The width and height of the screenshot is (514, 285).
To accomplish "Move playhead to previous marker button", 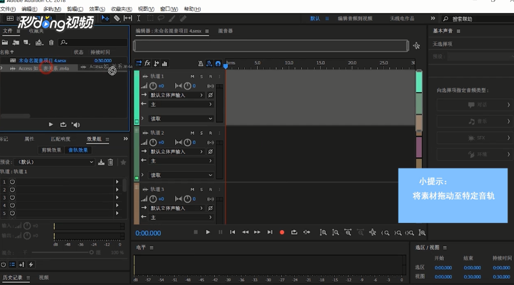I will point(233,232).
